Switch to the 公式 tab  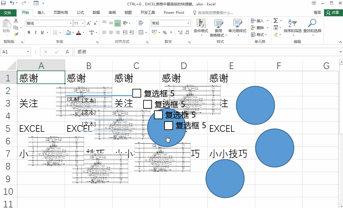[80, 13]
